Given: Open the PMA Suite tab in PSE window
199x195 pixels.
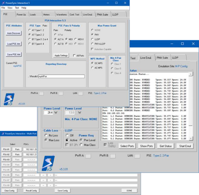Looking at the screenshot, I should (x=102, y=15).
